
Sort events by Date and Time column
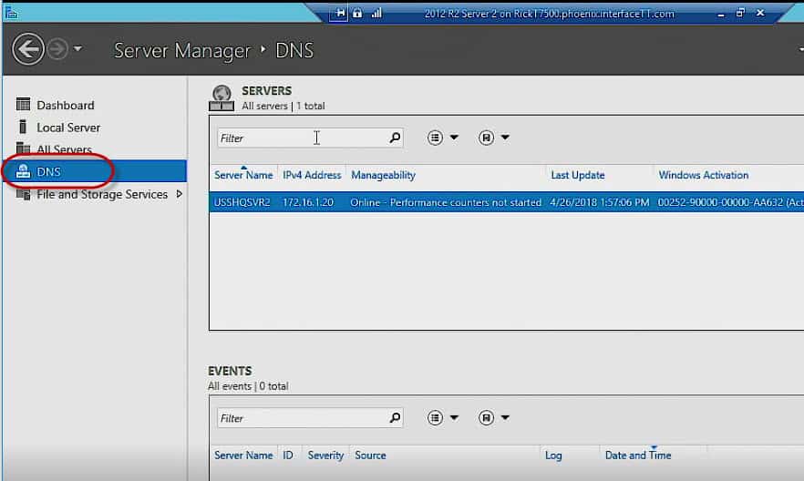click(638, 455)
